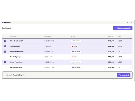Click the address 0x7a3f…9C21
Viewport: 135px width, 101px height.
click(x=49, y=41)
